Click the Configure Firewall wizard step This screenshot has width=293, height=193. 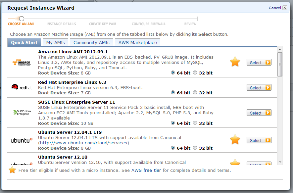point(149,24)
